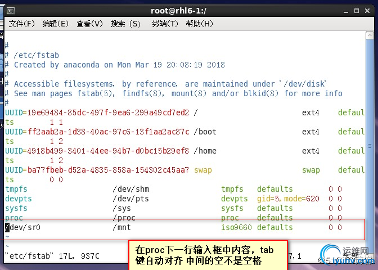Click the devpts device name

19,199
